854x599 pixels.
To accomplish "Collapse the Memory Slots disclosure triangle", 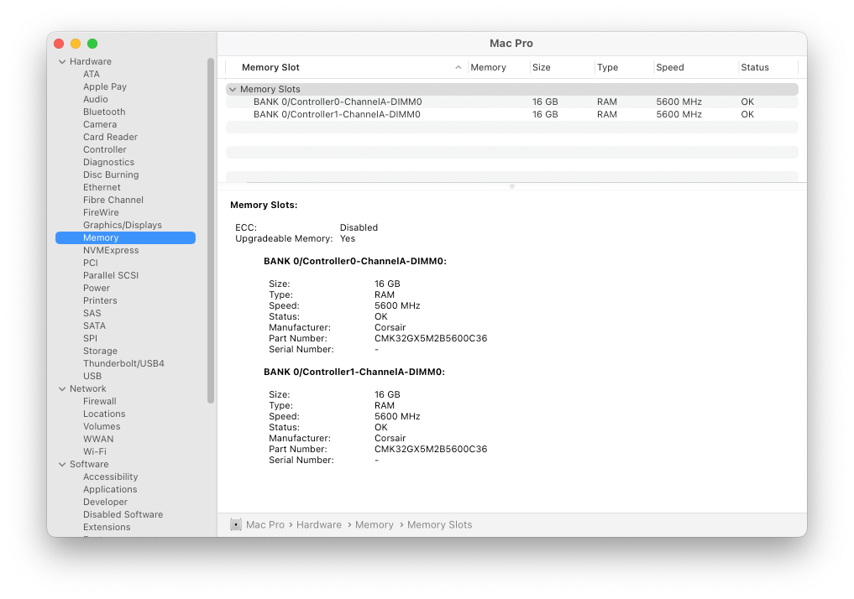I will click(x=233, y=89).
